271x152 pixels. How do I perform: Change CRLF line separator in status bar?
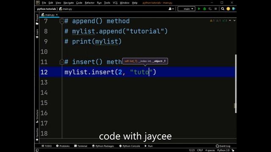coord(200,150)
